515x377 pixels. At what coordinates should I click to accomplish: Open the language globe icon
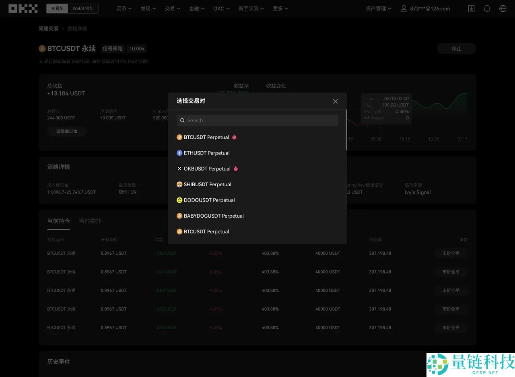click(503, 8)
